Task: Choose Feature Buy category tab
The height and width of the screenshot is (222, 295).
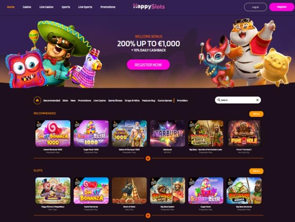Action: click(149, 101)
